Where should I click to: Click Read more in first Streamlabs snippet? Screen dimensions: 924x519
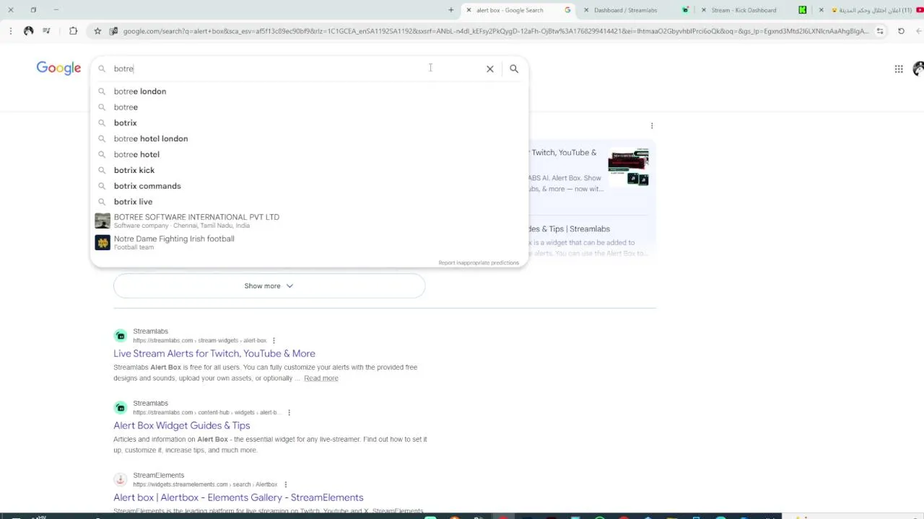[321, 378]
